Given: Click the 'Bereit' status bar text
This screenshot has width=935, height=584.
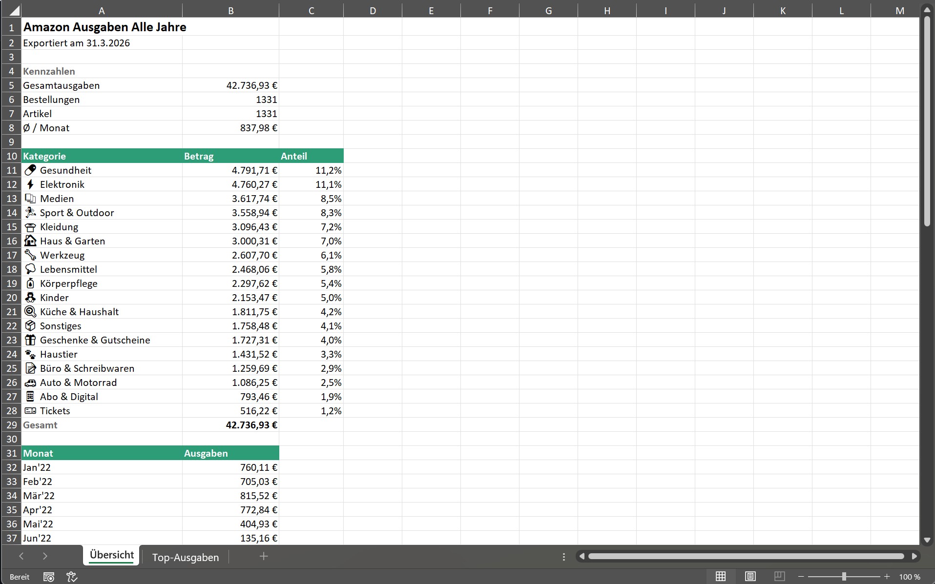Looking at the screenshot, I should coord(20,577).
